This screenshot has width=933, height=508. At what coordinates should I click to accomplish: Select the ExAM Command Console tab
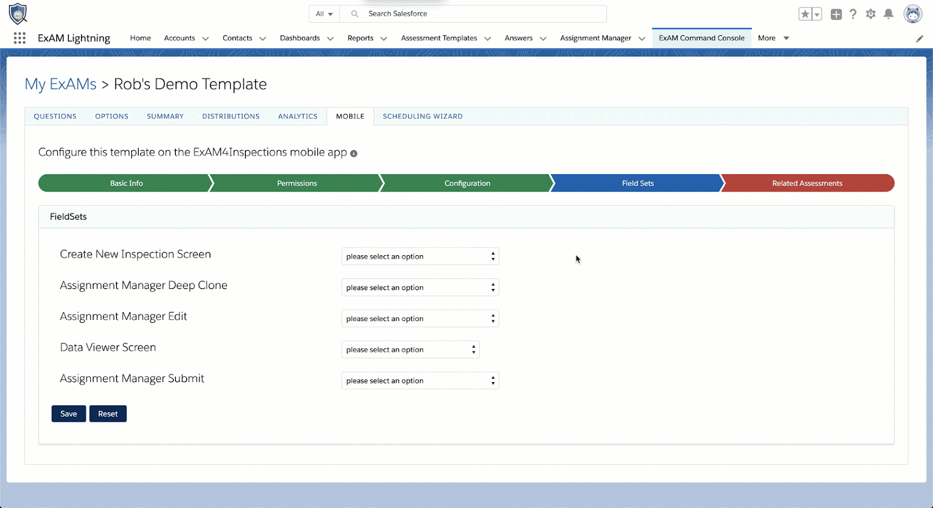coord(701,38)
